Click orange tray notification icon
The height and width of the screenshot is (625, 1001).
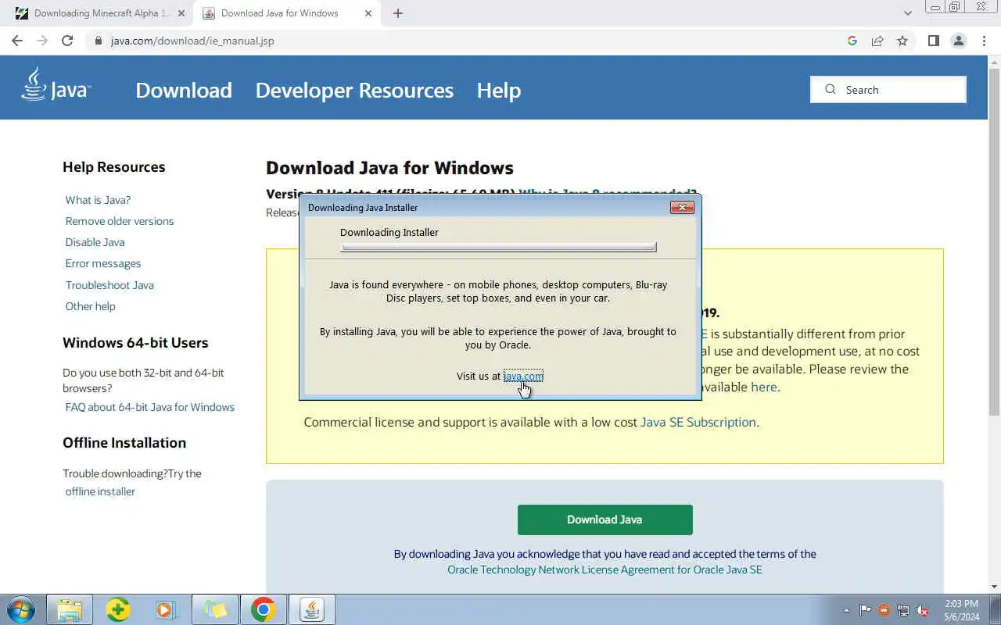884,610
